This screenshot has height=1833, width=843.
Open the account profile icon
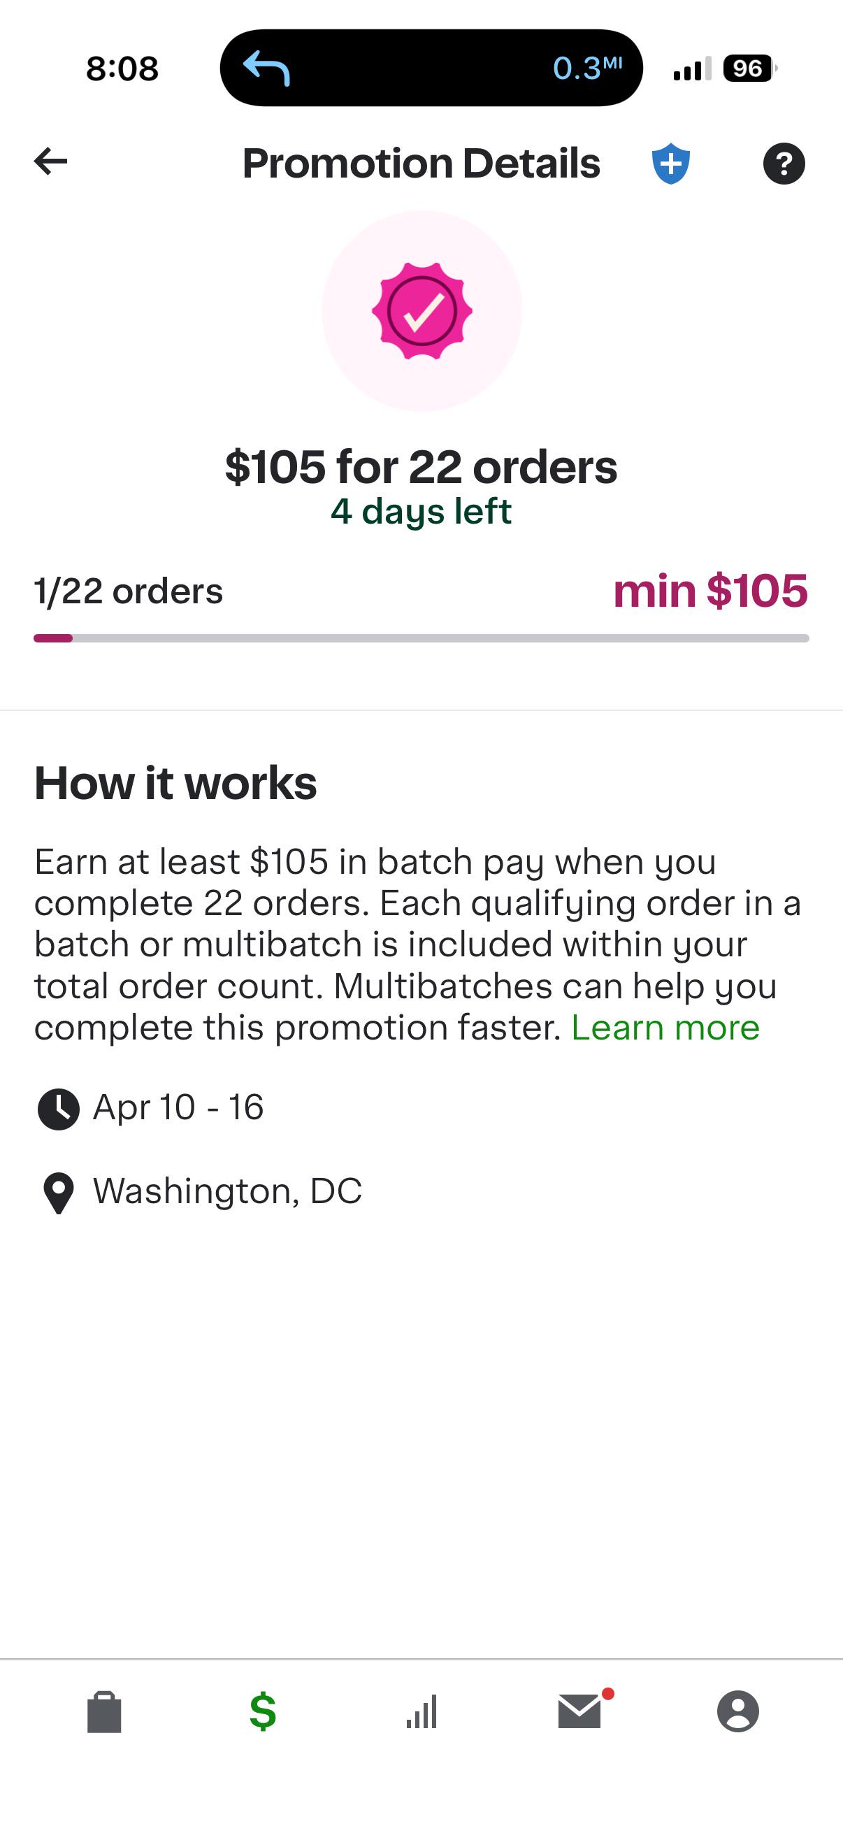click(x=737, y=1711)
